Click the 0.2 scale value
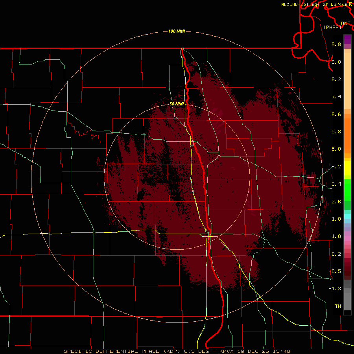This screenshot has height=354, width=354. tap(336, 254)
